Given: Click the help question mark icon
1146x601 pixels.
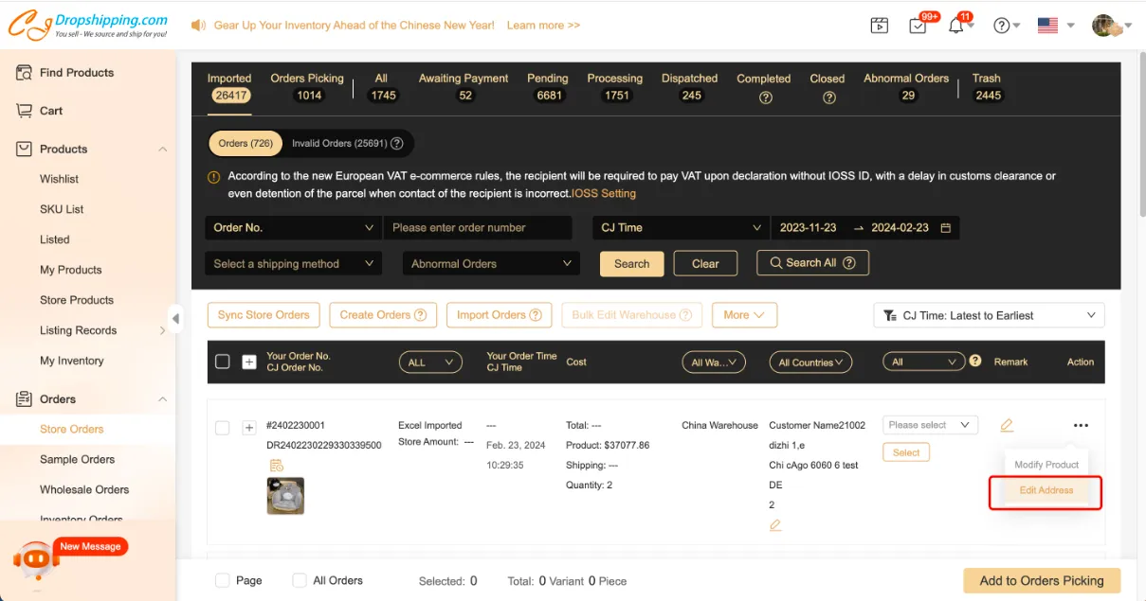Looking at the screenshot, I should coord(1001,27).
